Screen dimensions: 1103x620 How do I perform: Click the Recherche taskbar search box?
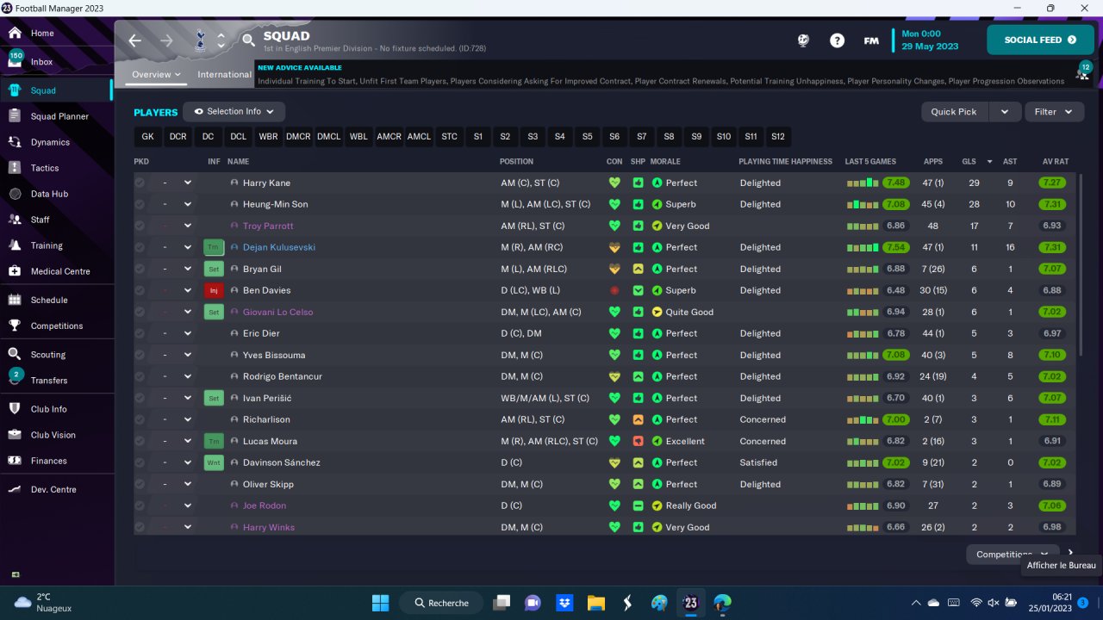(440, 603)
